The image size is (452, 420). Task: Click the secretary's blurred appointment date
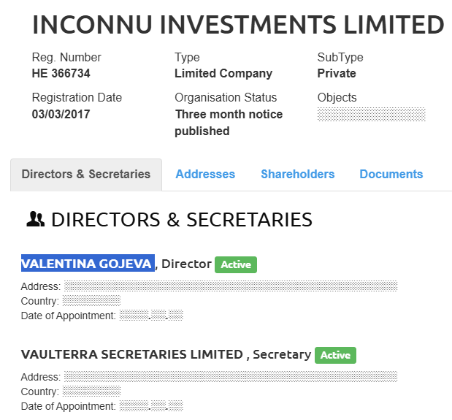pyautogui.click(x=151, y=406)
